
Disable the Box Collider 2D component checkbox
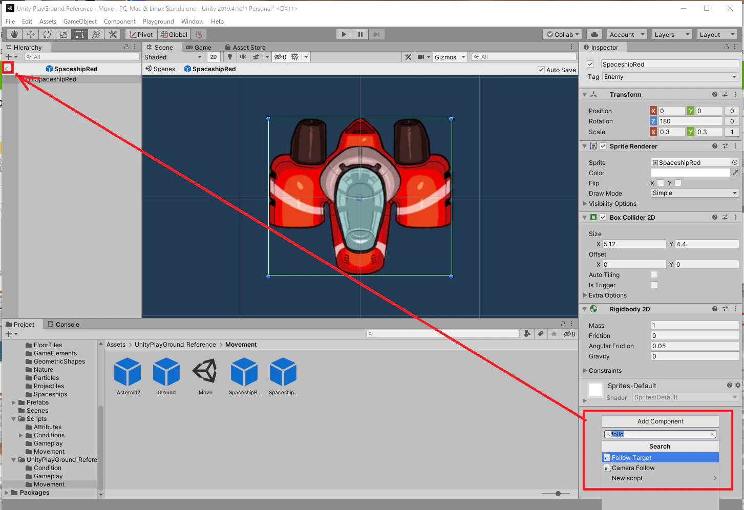pyautogui.click(x=603, y=217)
